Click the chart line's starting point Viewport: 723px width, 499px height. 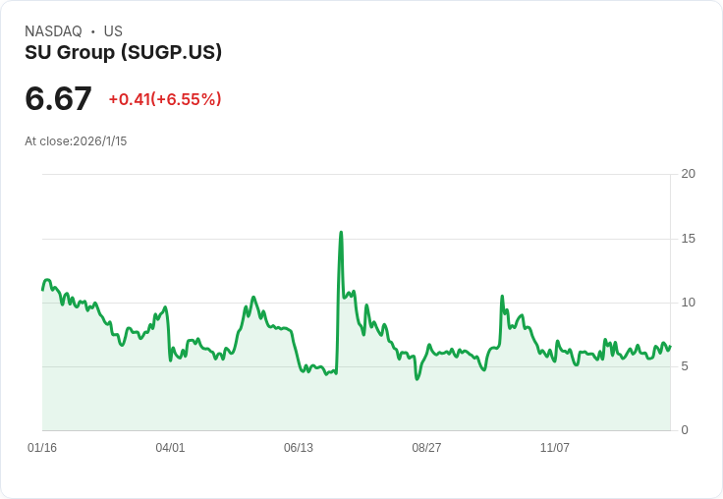click(x=42, y=289)
